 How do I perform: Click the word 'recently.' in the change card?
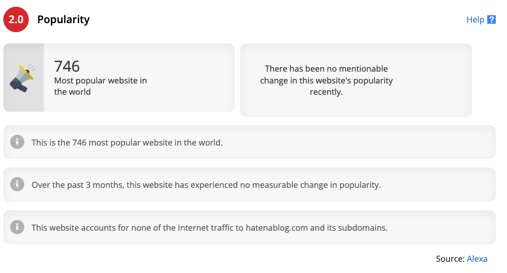(327, 92)
